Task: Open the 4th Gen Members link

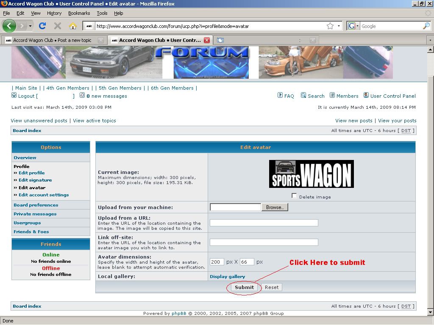Action: click(x=68, y=88)
